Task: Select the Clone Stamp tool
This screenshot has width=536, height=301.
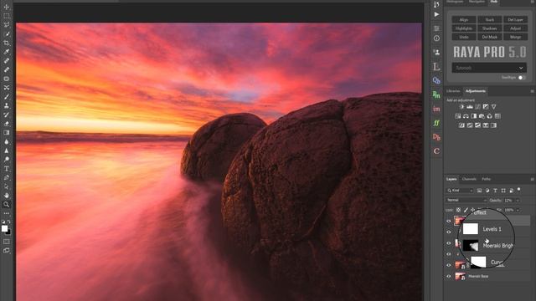Action: tap(7, 105)
